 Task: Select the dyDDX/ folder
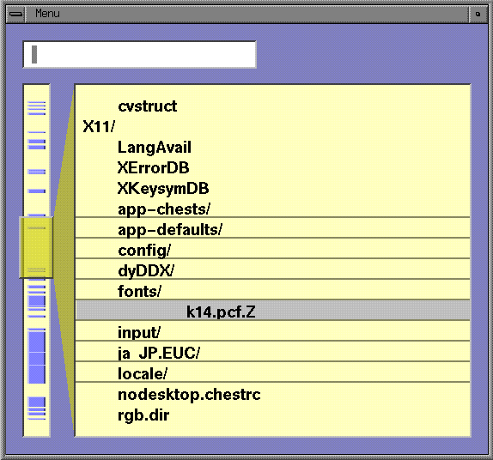tap(146, 271)
